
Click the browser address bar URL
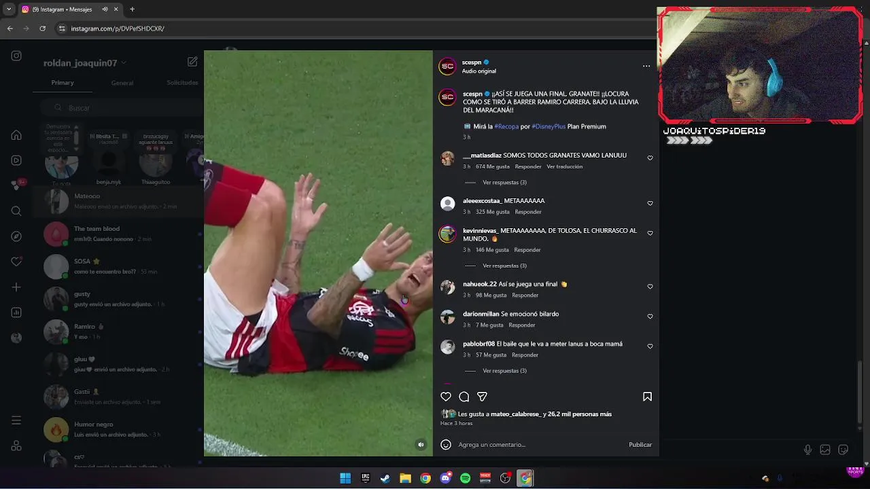coord(118,29)
